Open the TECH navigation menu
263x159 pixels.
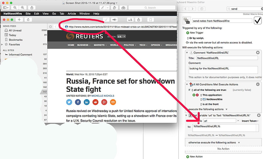coord(143,45)
